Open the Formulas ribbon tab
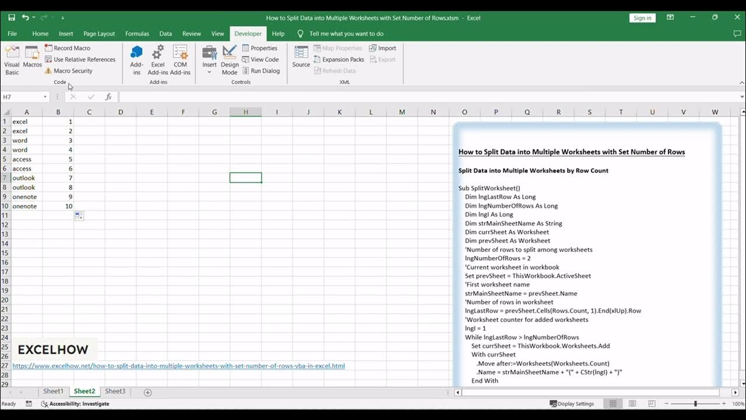 point(137,34)
